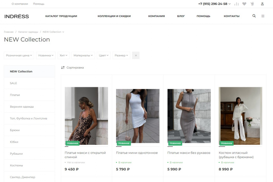273x182 pixels.
Task: Click the INDRESS logo
Action: pyautogui.click(x=17, y=16)
